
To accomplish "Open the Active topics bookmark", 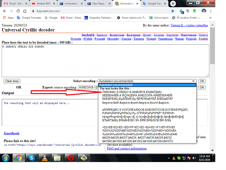I will 159,18.
